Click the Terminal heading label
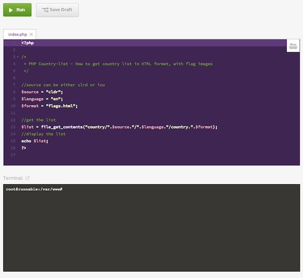This screenshot has height=278, width=303. tap(13, 178)
